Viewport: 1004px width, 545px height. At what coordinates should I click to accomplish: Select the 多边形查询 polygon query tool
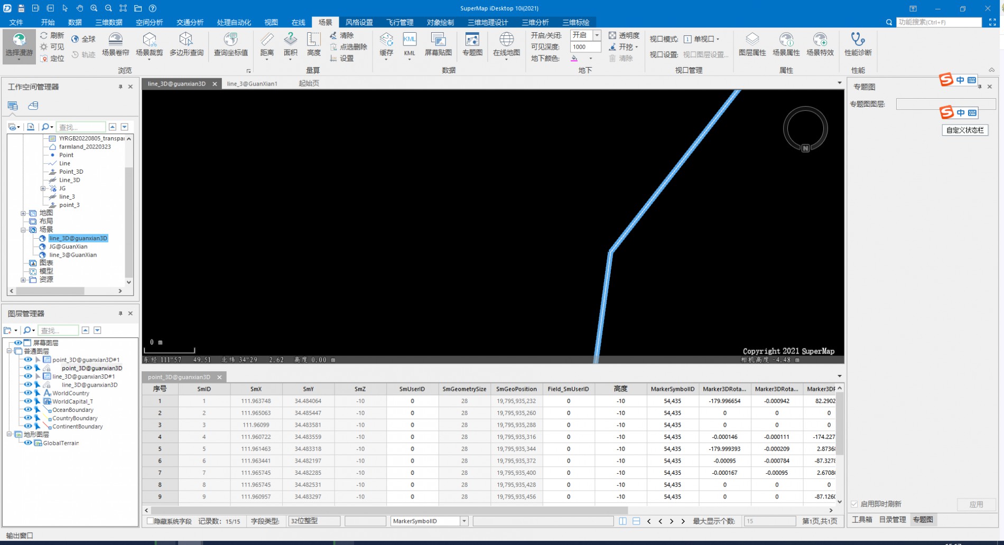tap(186, 44)
